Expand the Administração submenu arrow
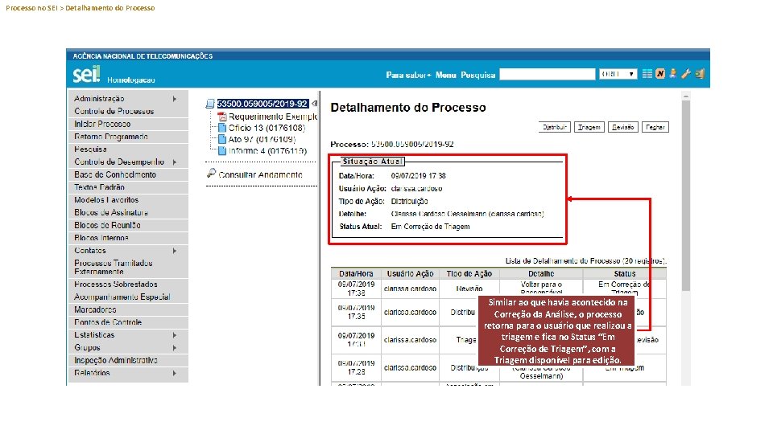773x434 pixels. (175, 99)
